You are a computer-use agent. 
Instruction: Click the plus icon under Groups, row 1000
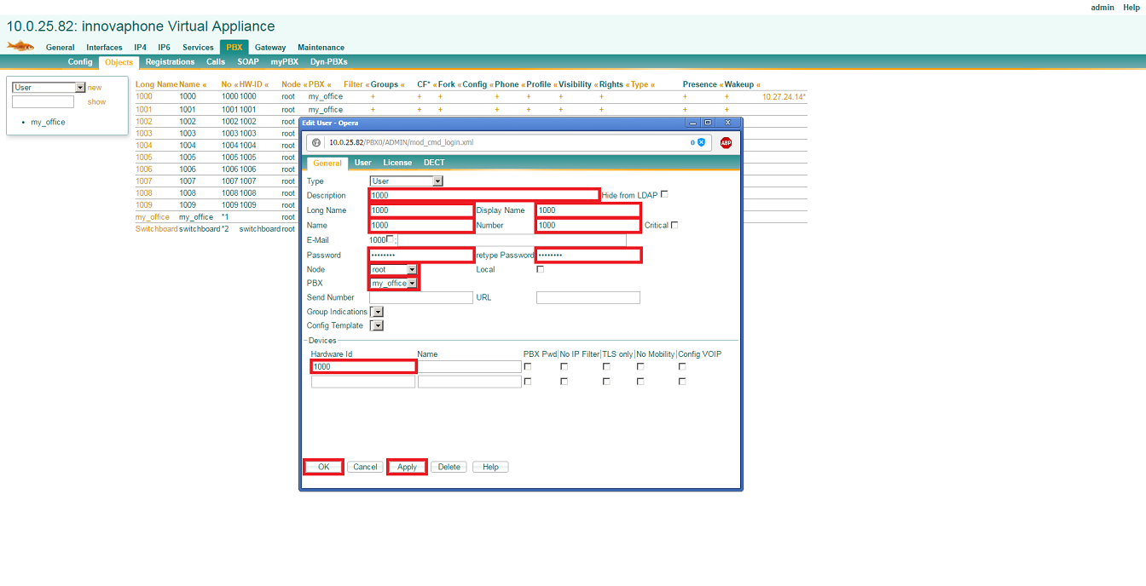click(x=373, y=97)
